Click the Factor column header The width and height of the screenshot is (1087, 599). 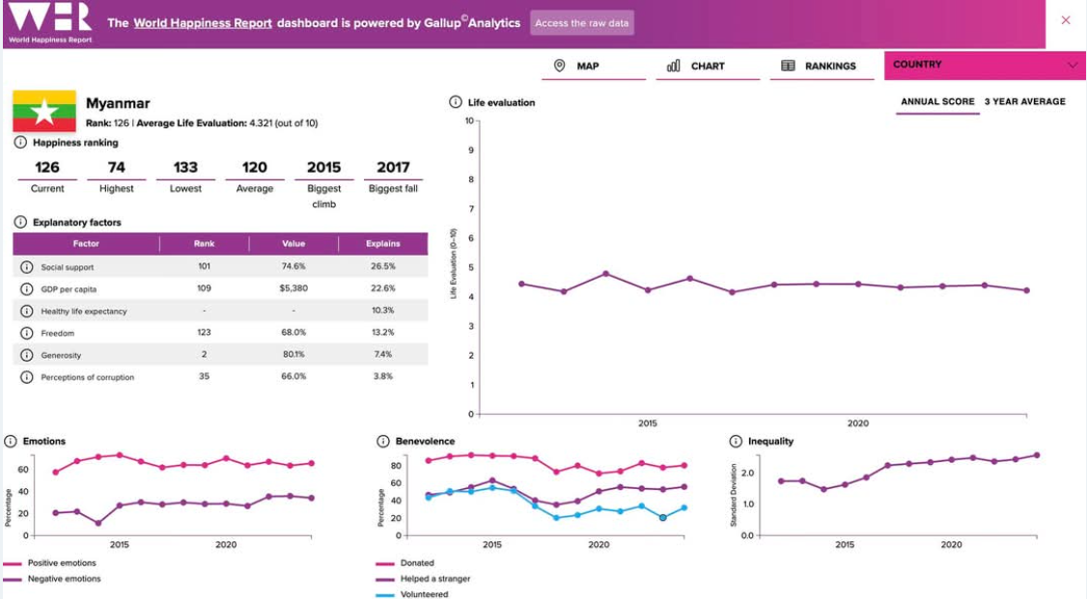[x=86, y=244]
